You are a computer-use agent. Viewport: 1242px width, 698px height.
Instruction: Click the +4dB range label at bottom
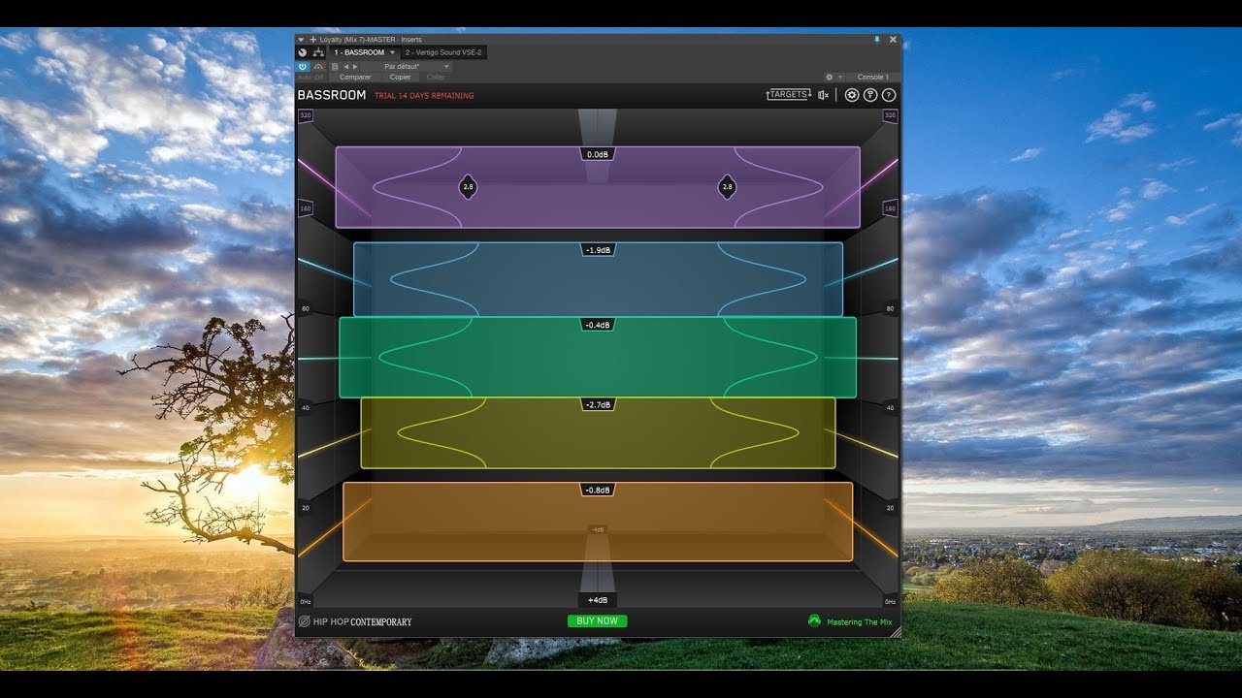(x=598, y=600)
